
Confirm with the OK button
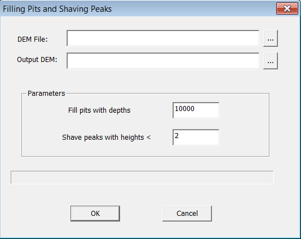[x=95, y=214]
